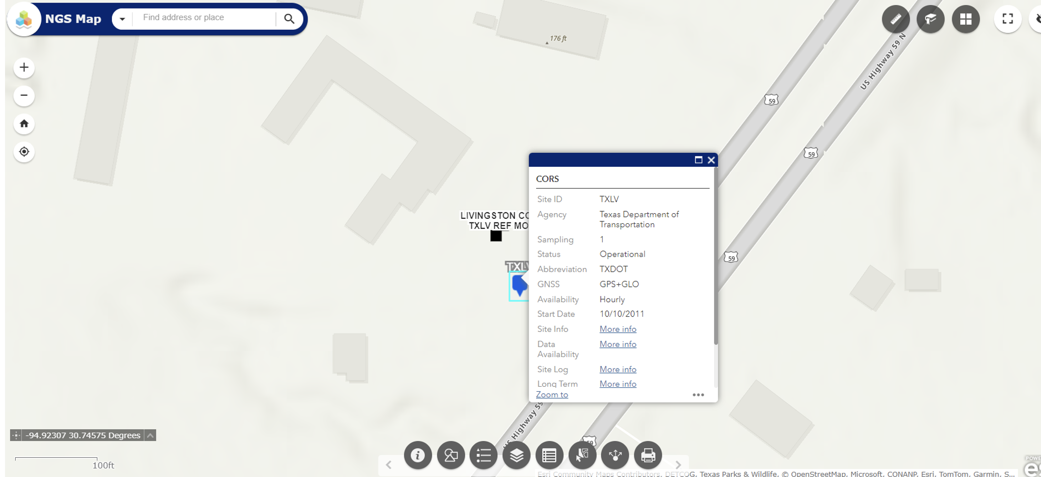Open the Layer List stacked-layers widget
The height and width of the screenshot is (477, 1041).
tap(516, 455)
